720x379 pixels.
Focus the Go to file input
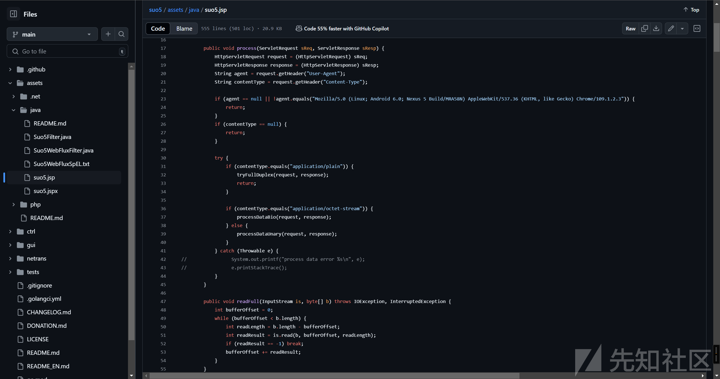tap(67, 51)
